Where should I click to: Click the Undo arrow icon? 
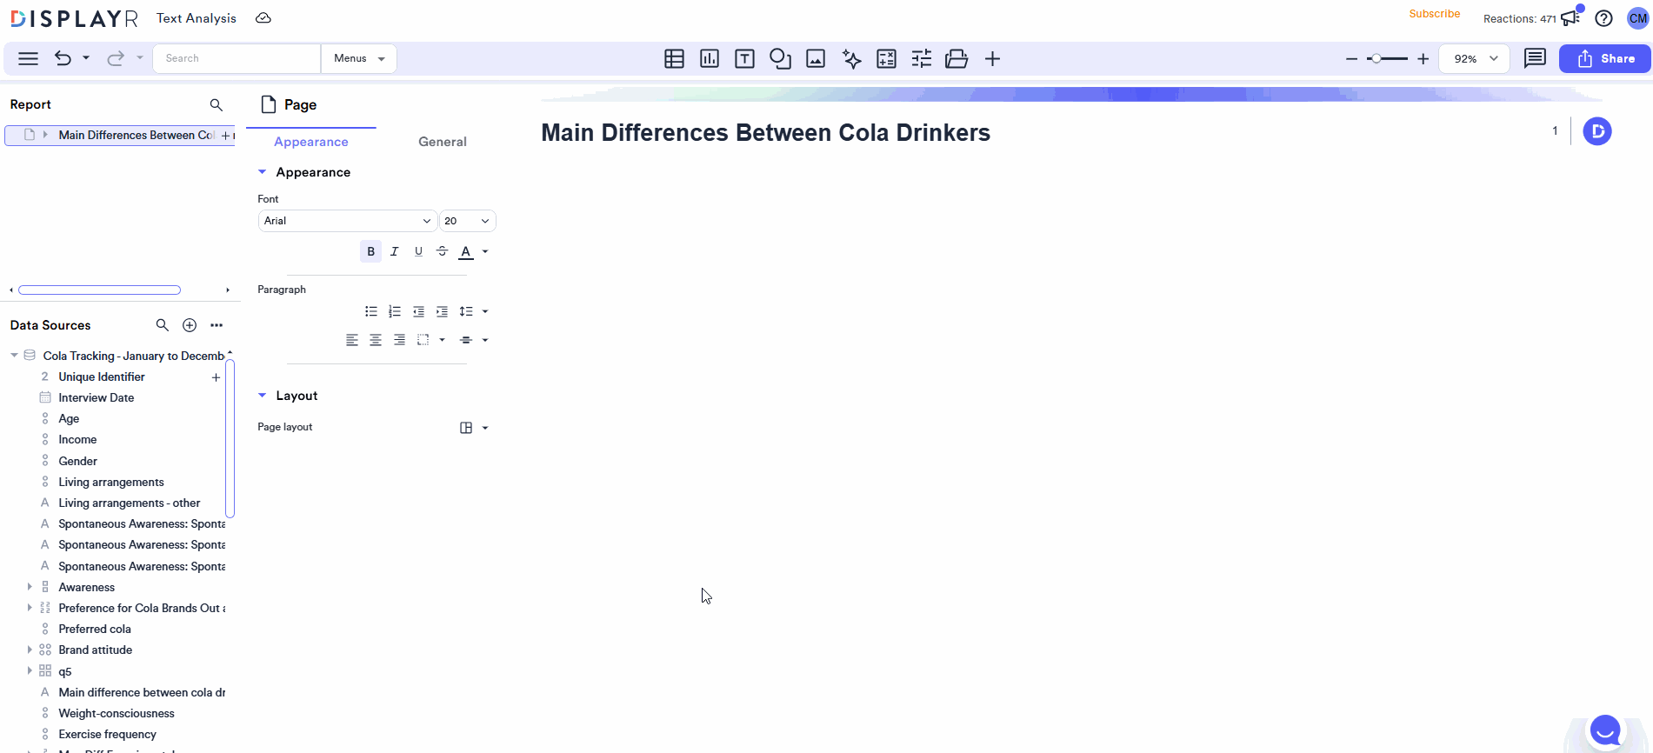[x=63, y=58]
